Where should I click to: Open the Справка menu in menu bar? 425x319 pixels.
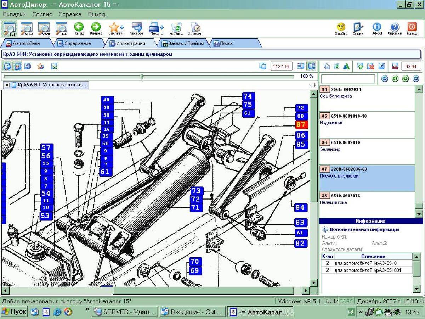point(70,15)
